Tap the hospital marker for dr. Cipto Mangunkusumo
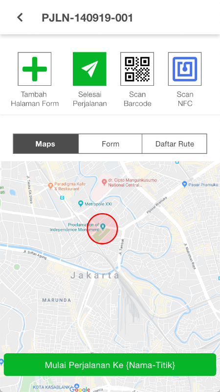This screenshot has height=392, width=220. coord(105,182)
